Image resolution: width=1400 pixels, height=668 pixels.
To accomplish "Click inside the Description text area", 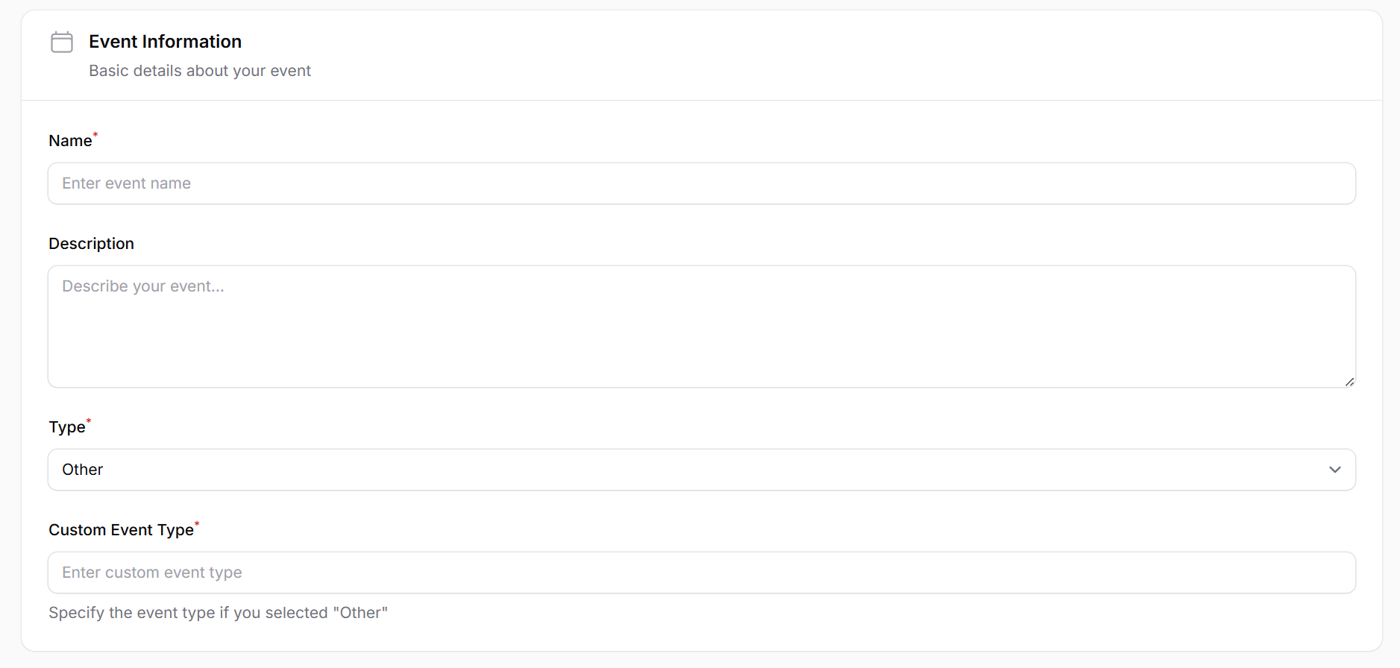I will (x=701, y=335).
